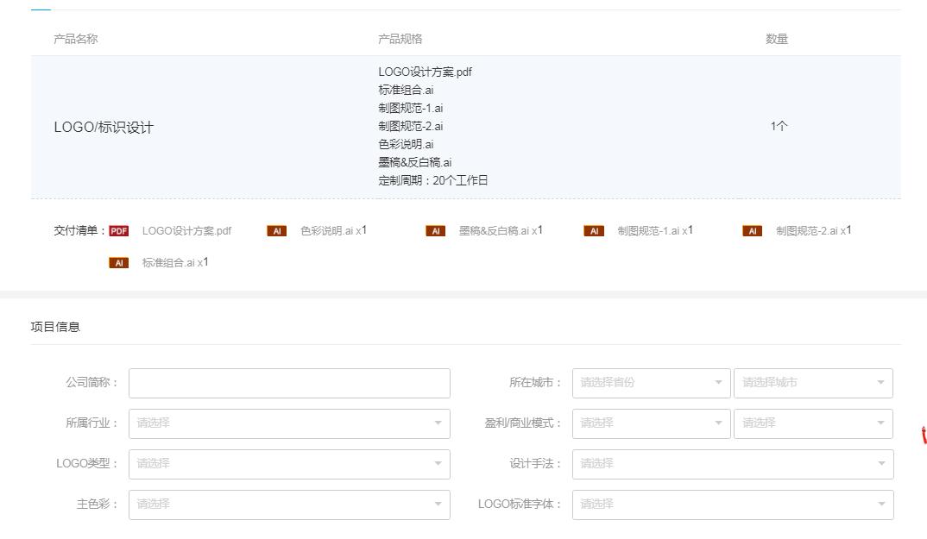927x539 pixels.
Task: Open the 标准组合.ai deliverable file
Action: 175,262
